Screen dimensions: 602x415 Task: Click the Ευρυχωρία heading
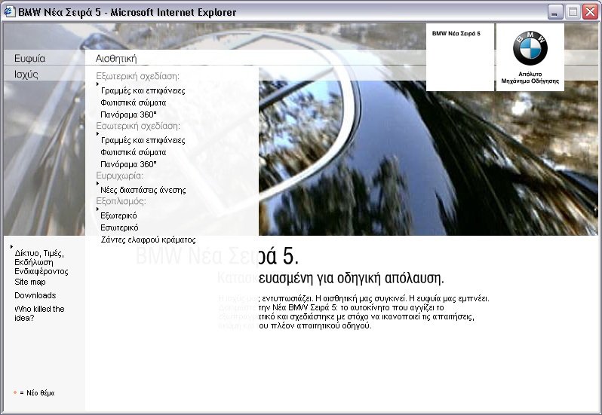click(x=119, y=175)
